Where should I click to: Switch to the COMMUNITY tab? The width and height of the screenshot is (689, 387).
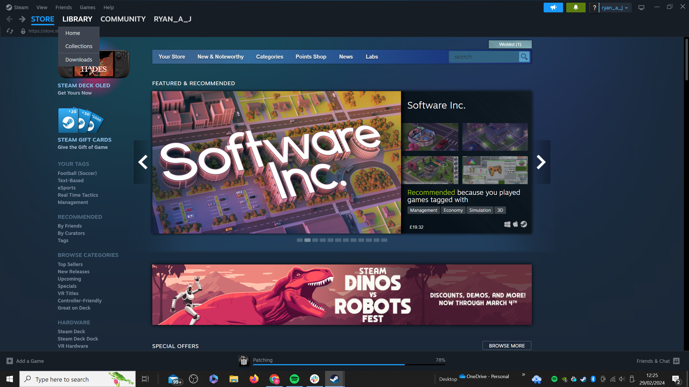point(123,19)
